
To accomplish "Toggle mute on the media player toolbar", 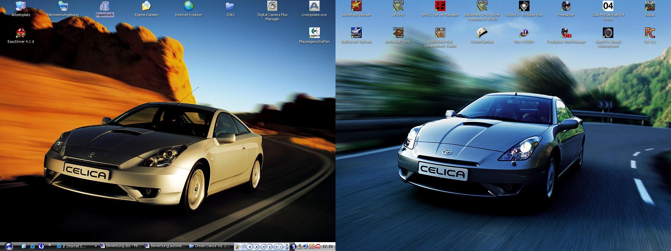I will click(x=277, y=247).
